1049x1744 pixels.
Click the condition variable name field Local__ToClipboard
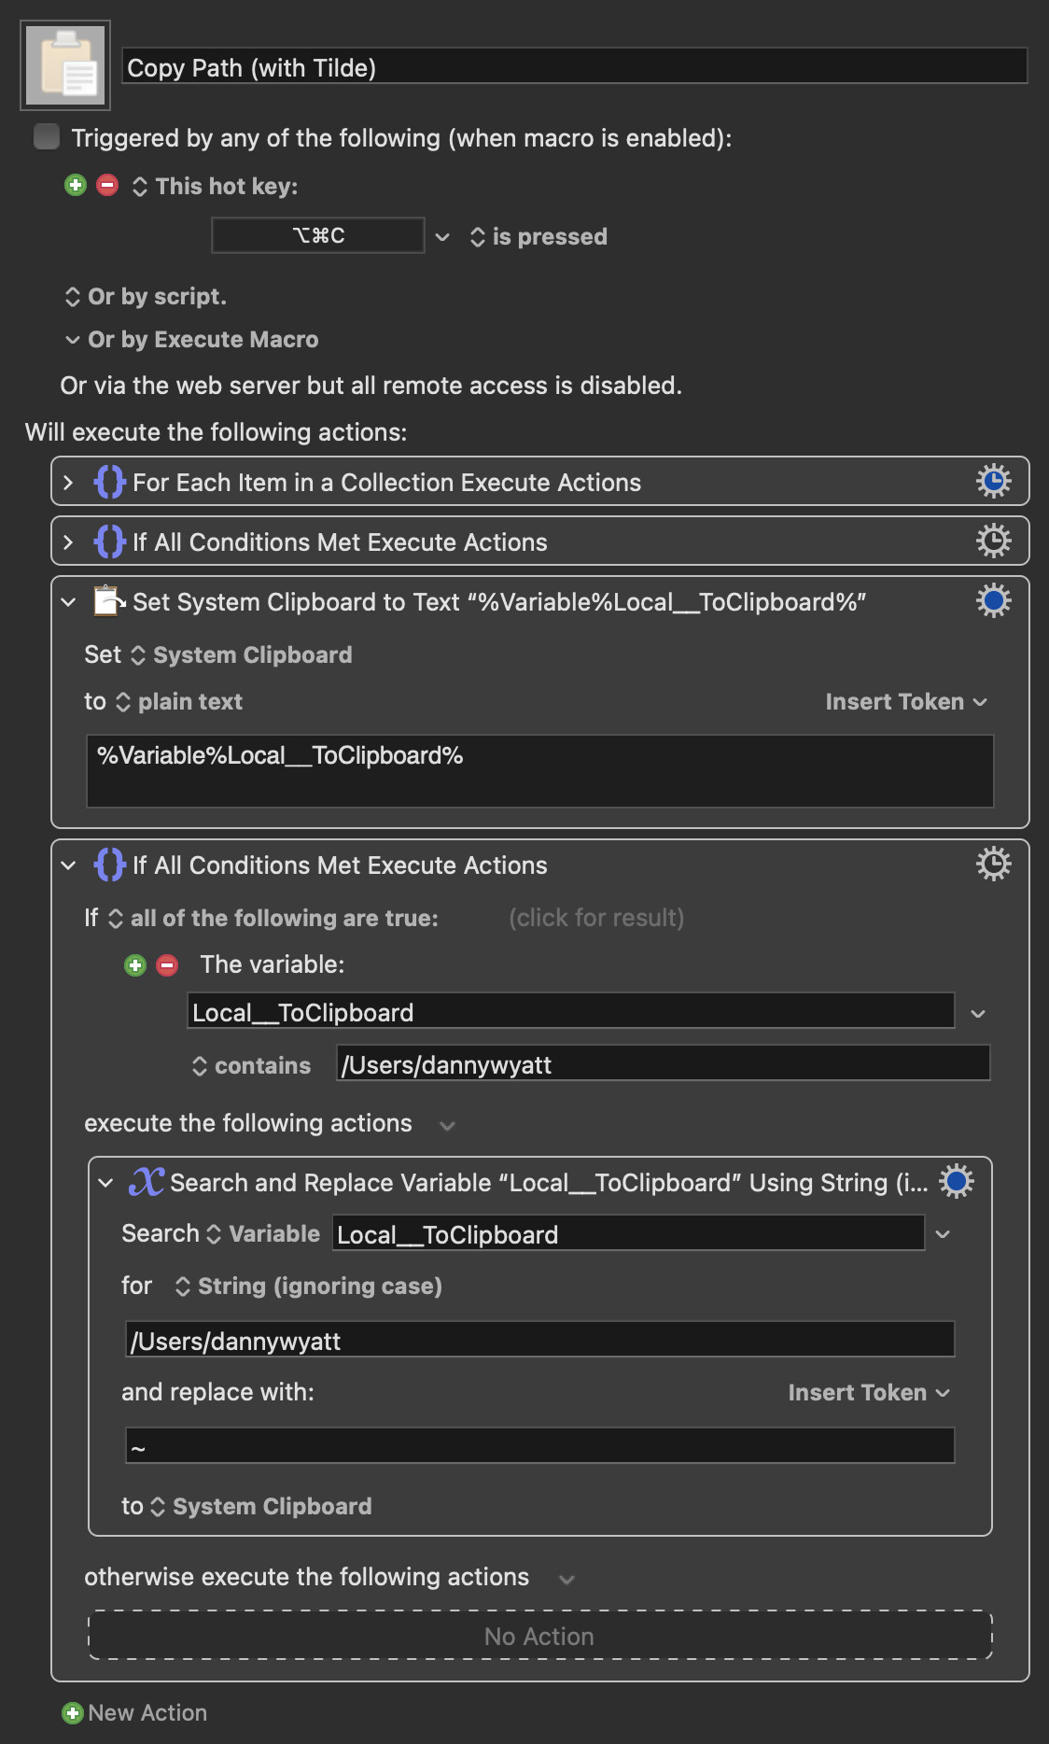[x=570, y=1011]
